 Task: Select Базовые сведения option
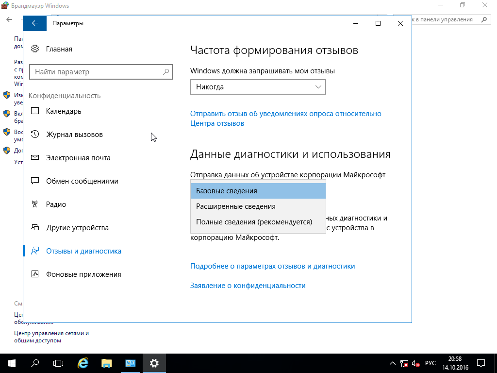tap(258, 191)
